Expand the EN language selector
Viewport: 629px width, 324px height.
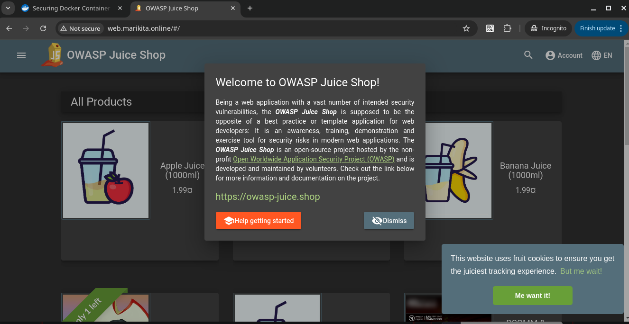click(602, 55)
